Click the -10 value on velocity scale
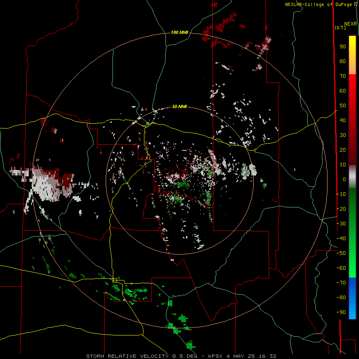Image resolution: width=359 pixels, height=359 pixels. 341,194
